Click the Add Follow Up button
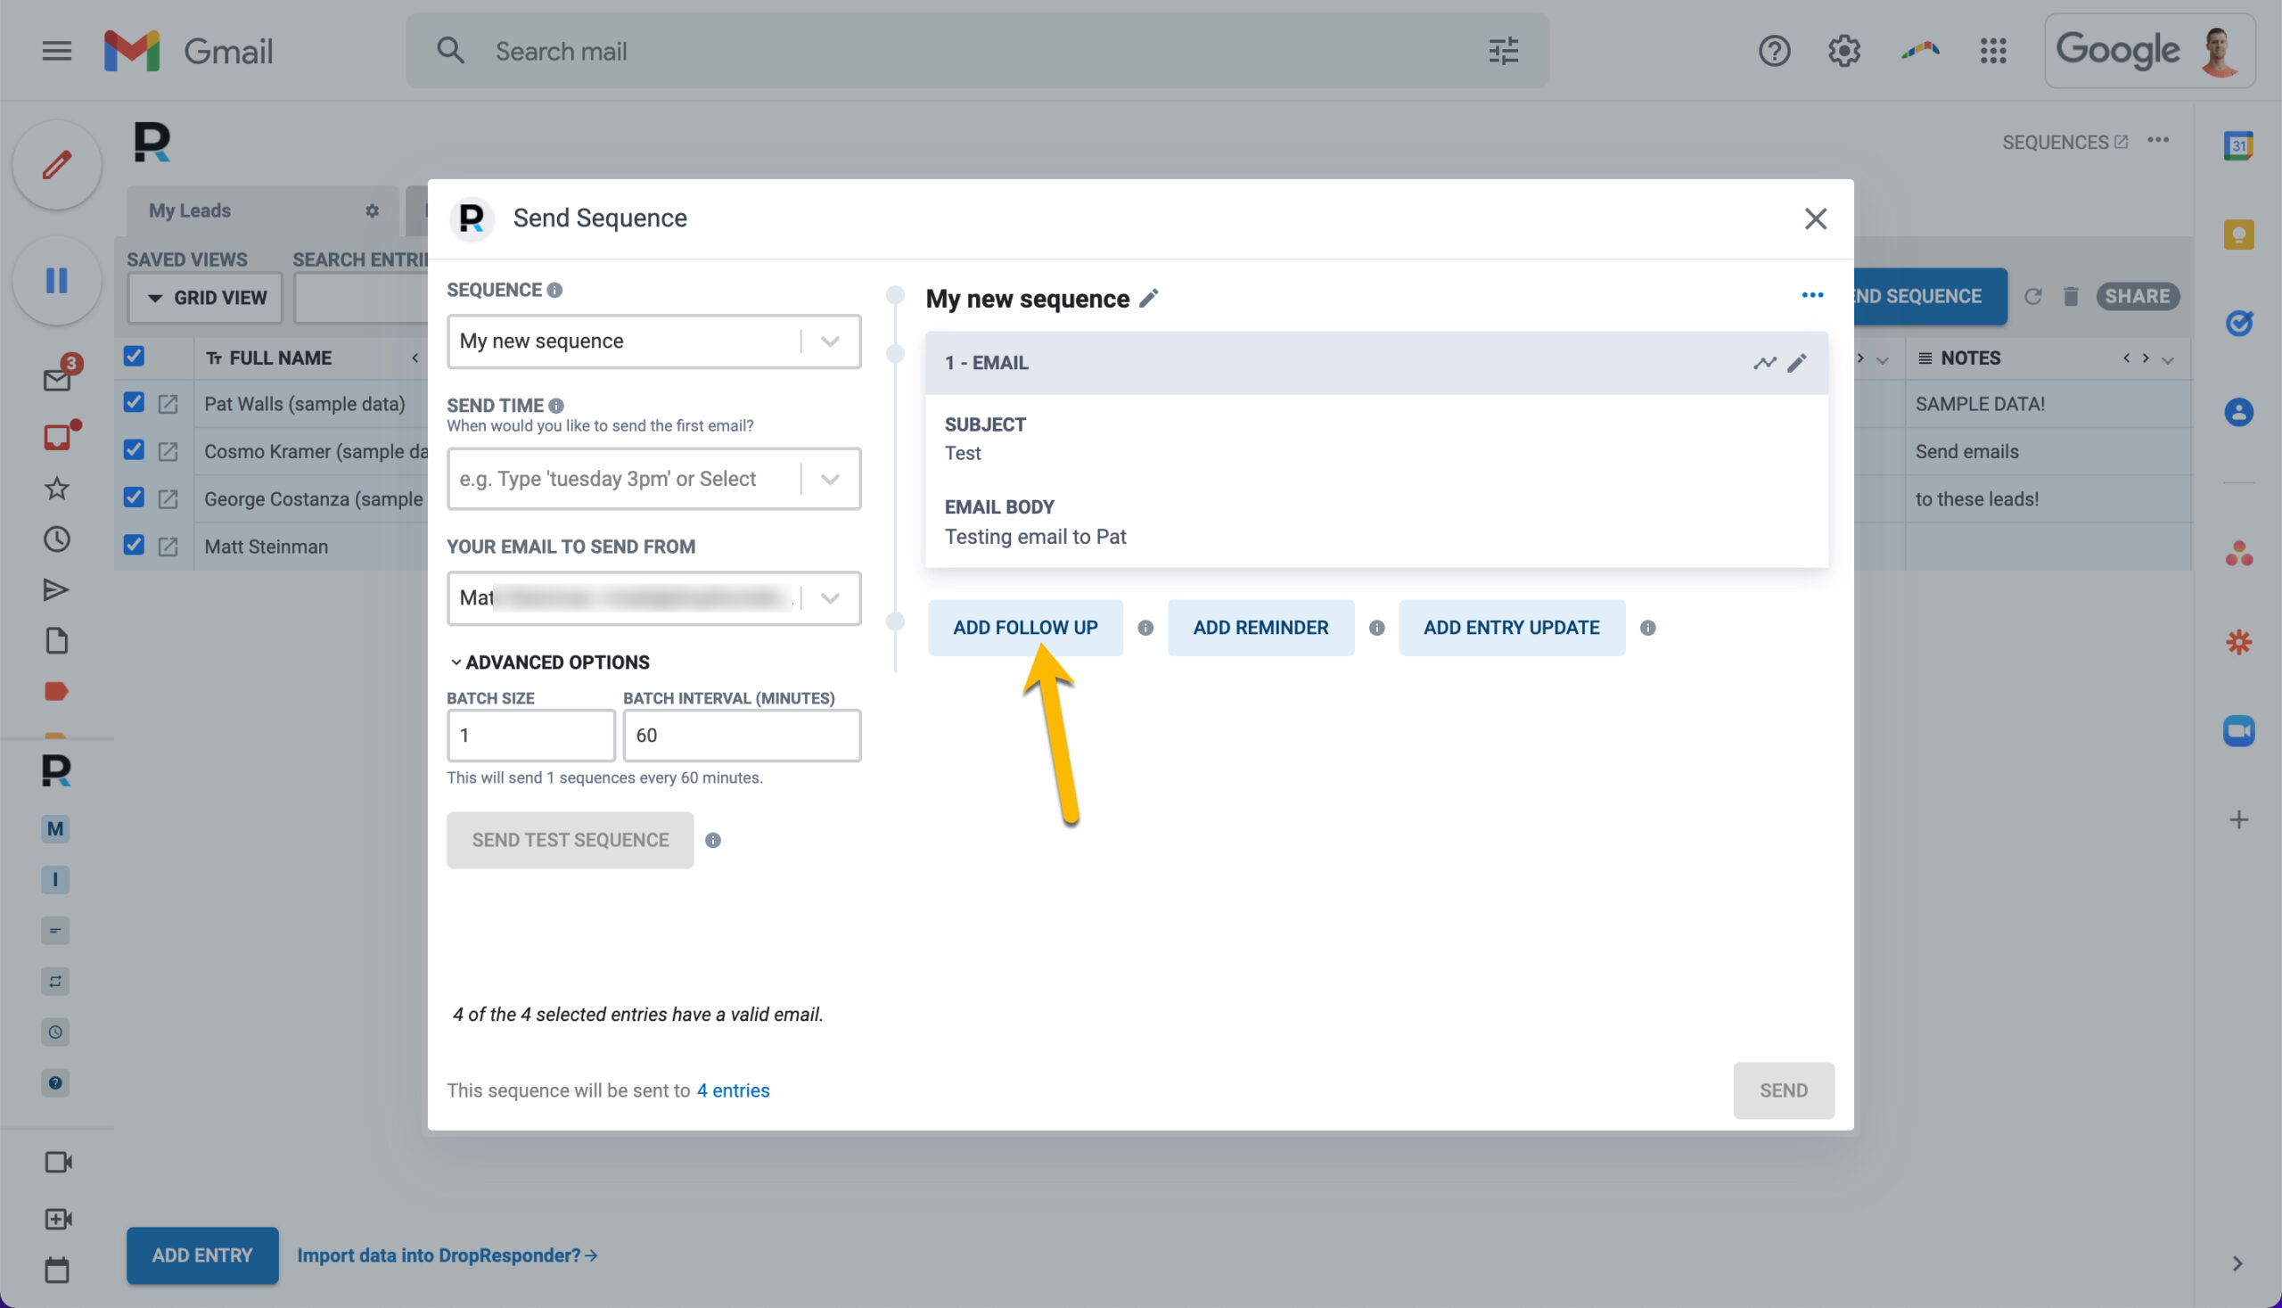Image resolution: width=2282 pixels, height=1308 pixels. (x=1025, y=628)
